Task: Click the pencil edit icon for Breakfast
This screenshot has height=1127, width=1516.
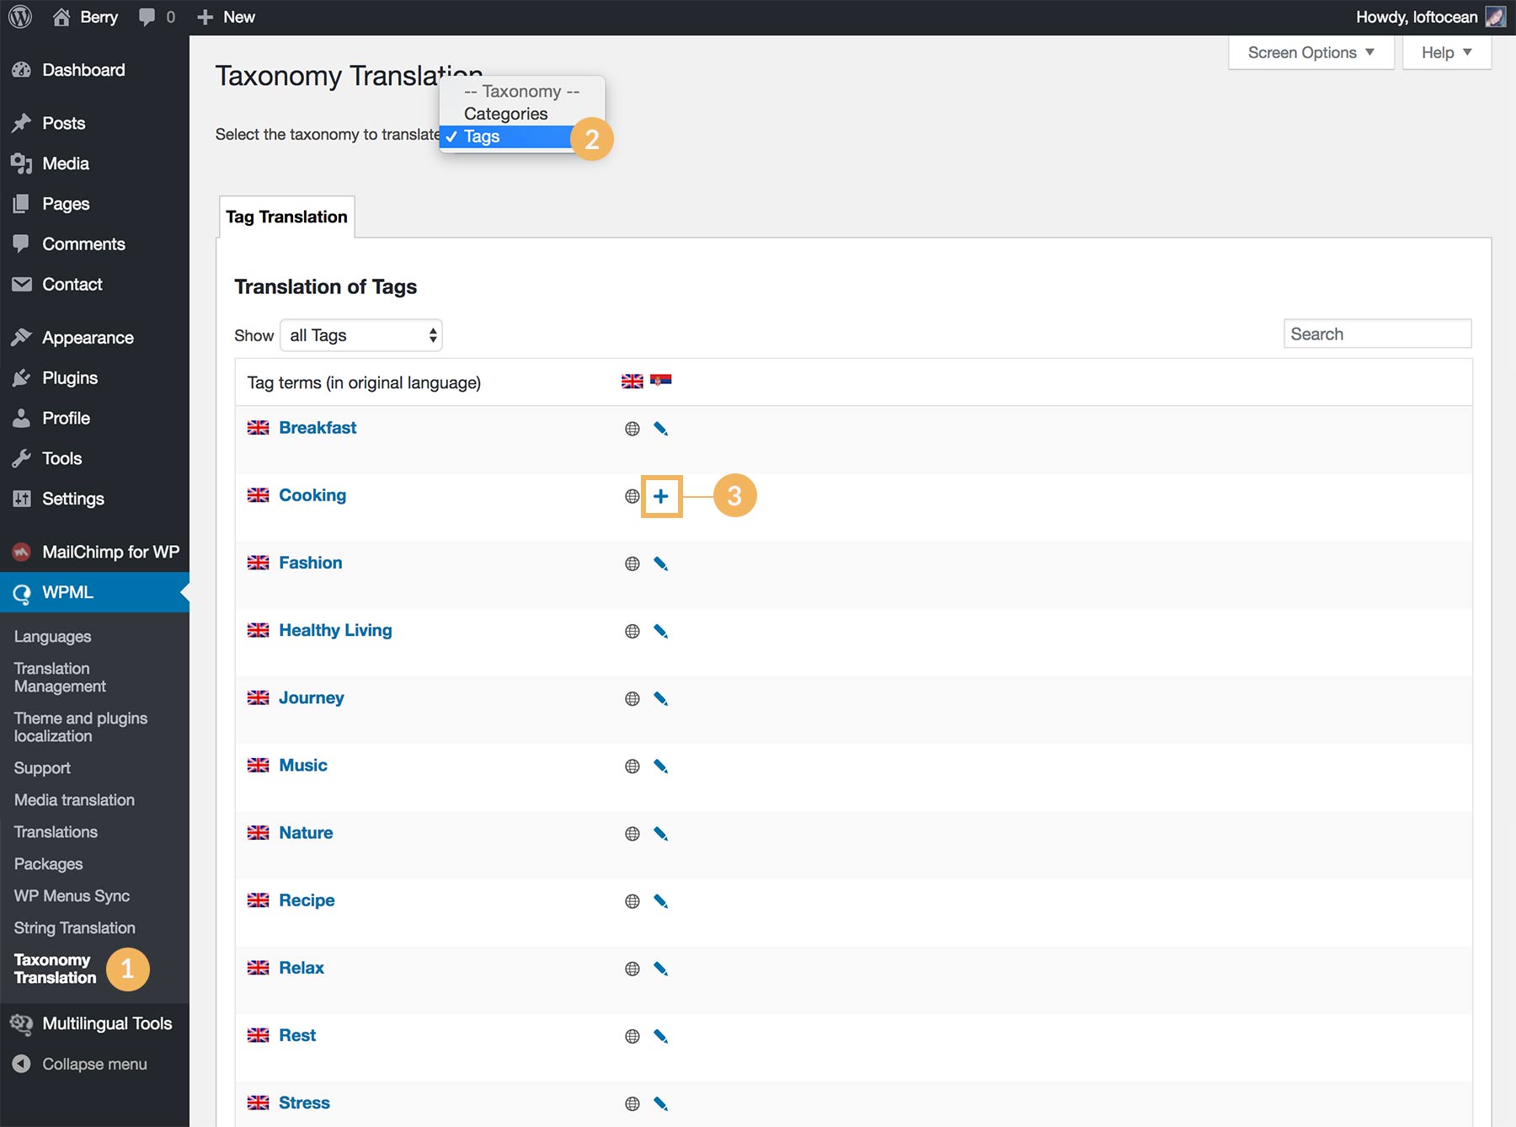Action: point(661,429)
